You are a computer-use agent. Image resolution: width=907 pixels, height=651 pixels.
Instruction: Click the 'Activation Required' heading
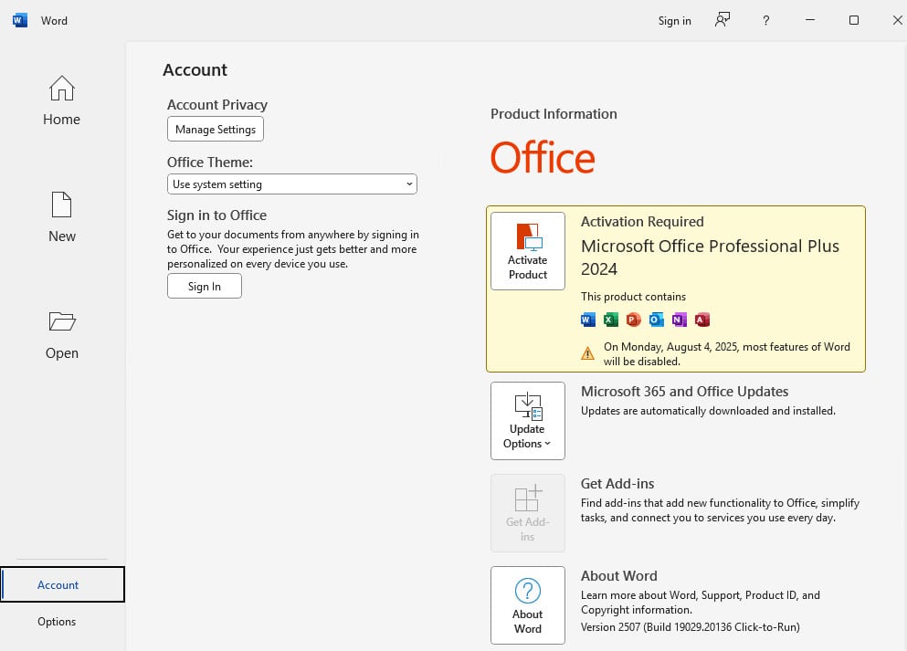click(642, 222)
